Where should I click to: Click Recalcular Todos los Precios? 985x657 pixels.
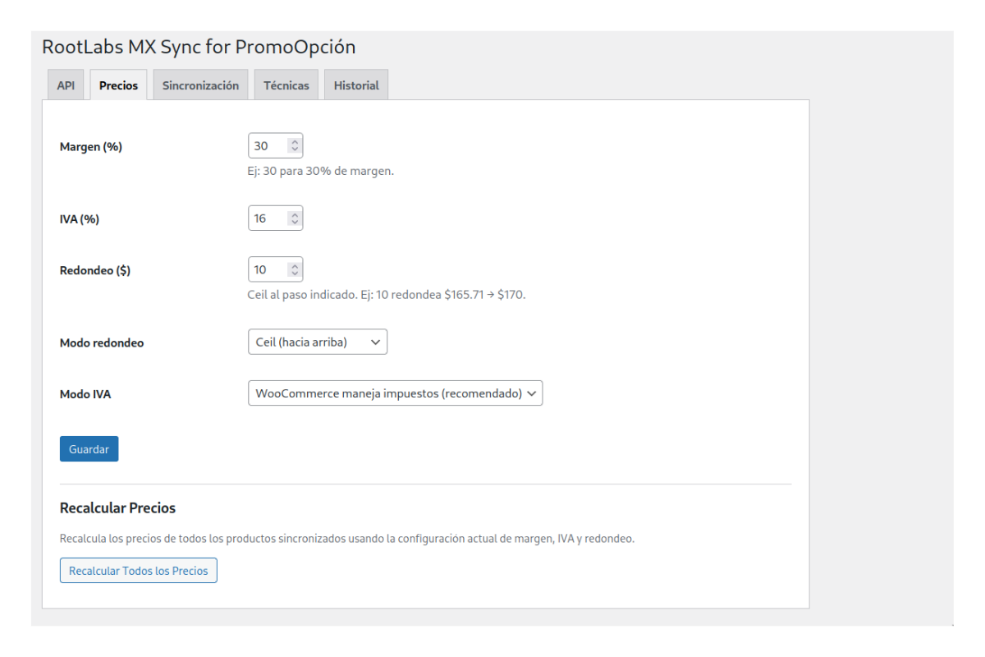[138, 570]
